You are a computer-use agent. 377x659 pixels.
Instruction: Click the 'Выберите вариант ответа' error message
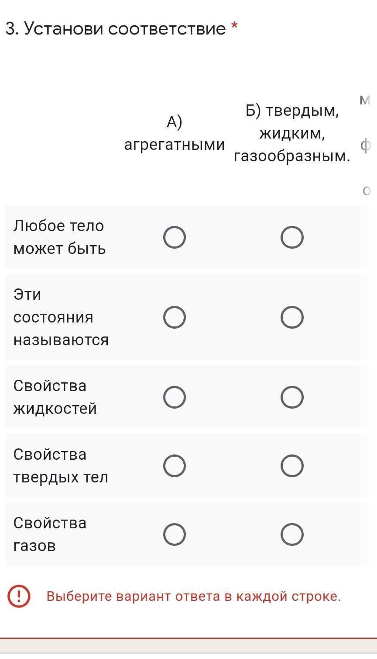click(193, 597)
